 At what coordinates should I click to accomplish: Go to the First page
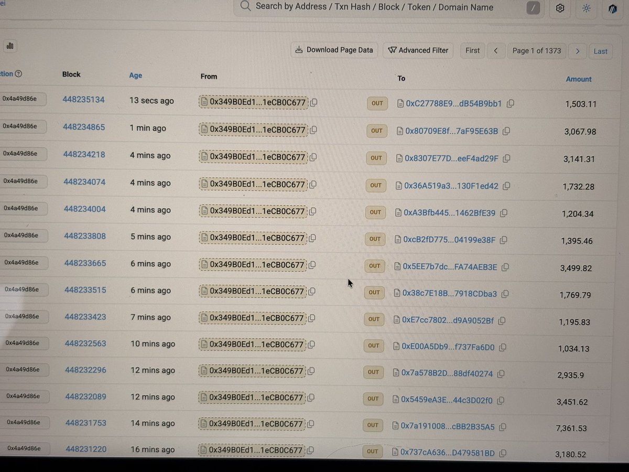click(x=472, y=51)
